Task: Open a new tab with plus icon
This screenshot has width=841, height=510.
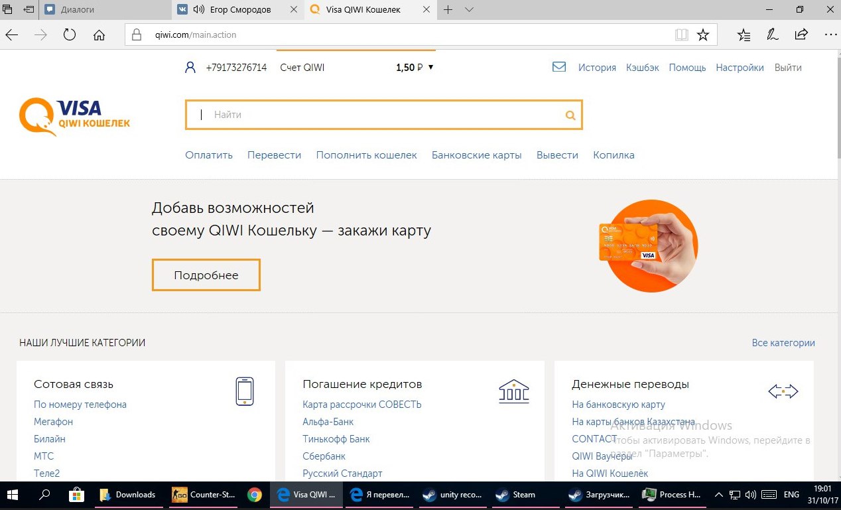Action: click(448, 10)
